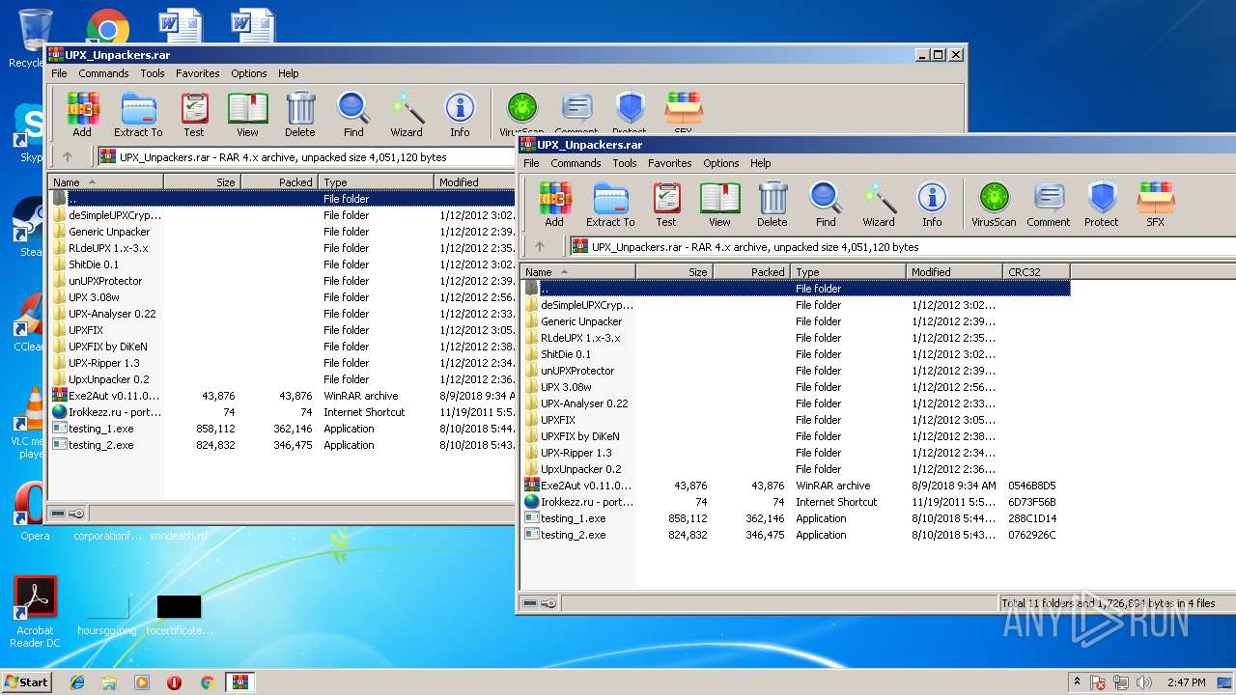
Task: Sort by CRC32 column in front window
Action: point(1036,272)
